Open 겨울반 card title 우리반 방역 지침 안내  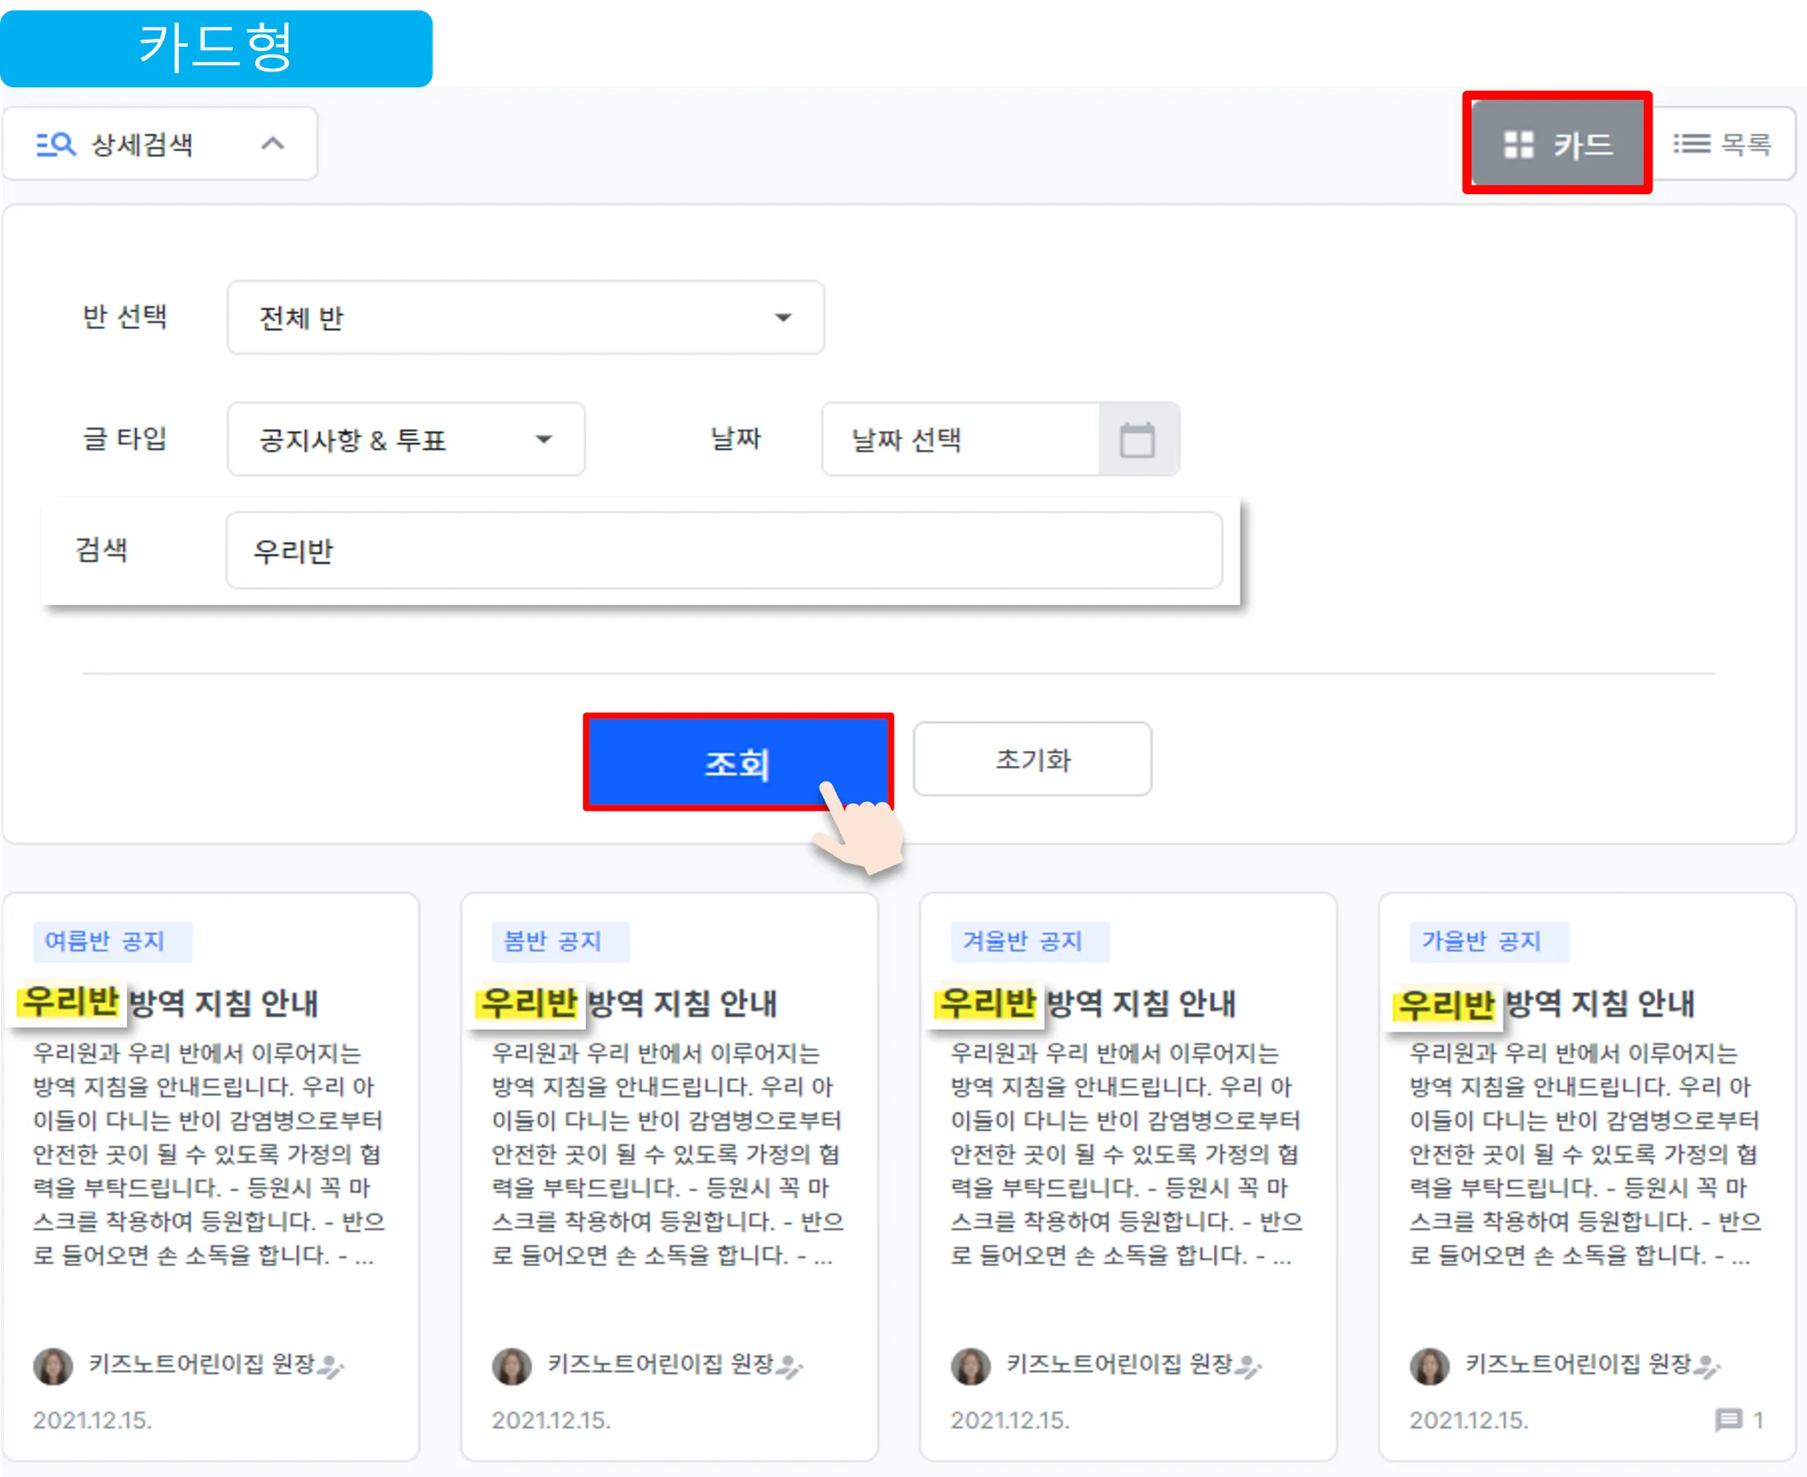click(x=1087, y=1003)
